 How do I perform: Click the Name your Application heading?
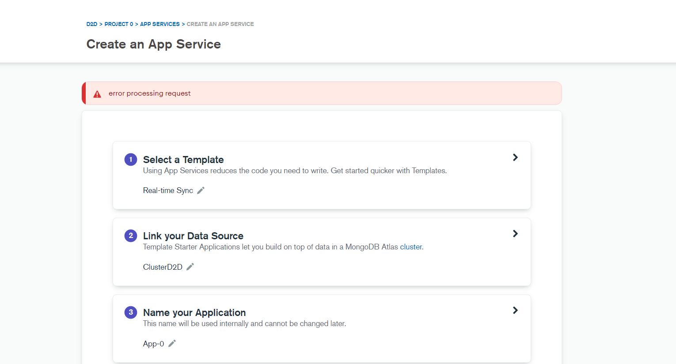pyautogui.click(x=194, y=312)
